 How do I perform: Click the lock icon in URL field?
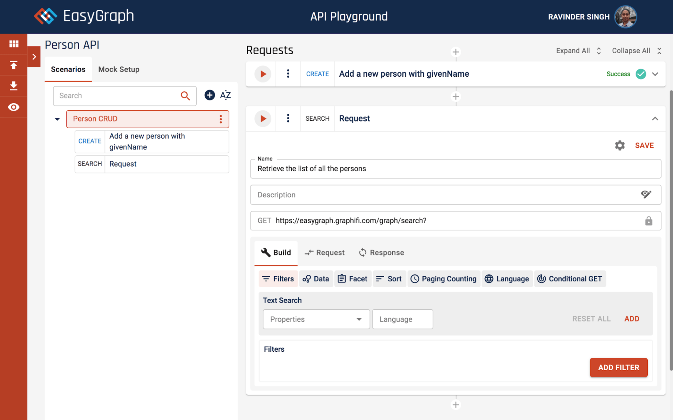[648, 221]
